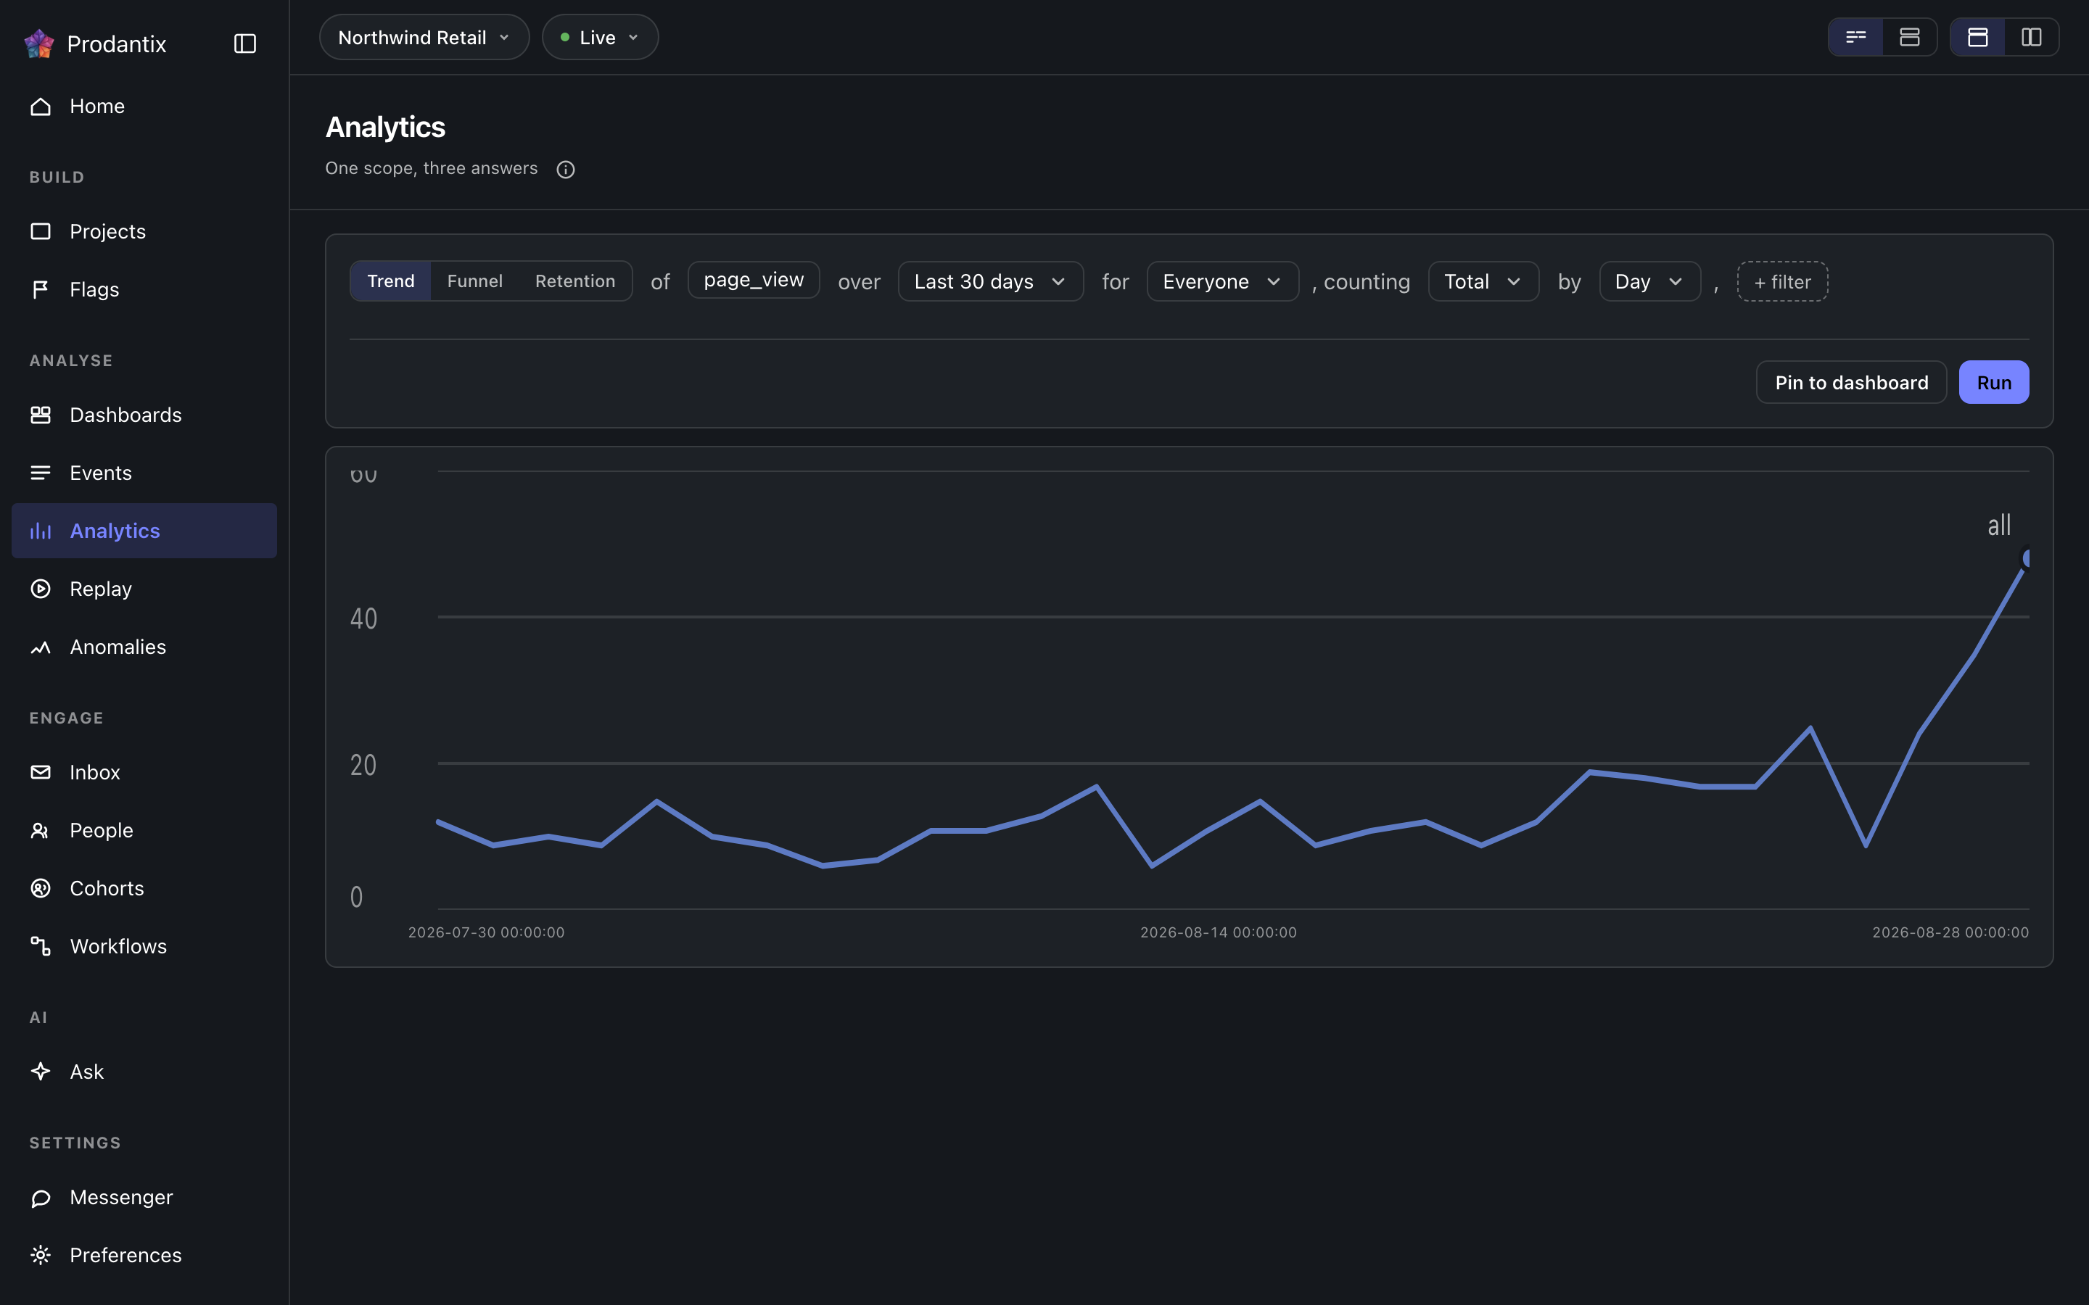Collapse the sidebar with the panel icon

pyautogui.click(x=245, y=43)
